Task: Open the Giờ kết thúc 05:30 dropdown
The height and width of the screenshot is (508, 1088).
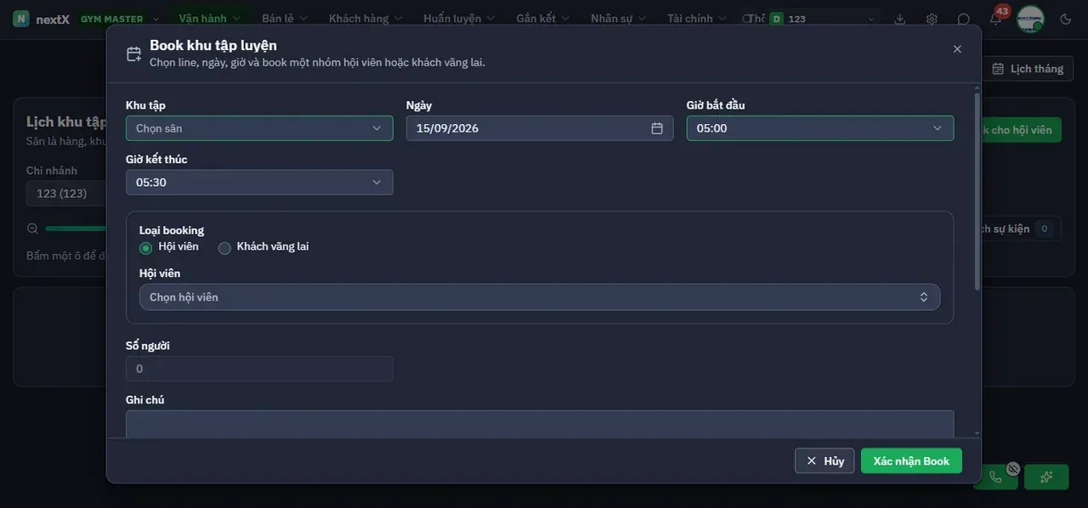Action: tap(259, 183)
